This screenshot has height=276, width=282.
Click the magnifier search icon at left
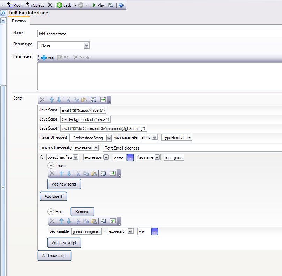click(x=3, y=13)
